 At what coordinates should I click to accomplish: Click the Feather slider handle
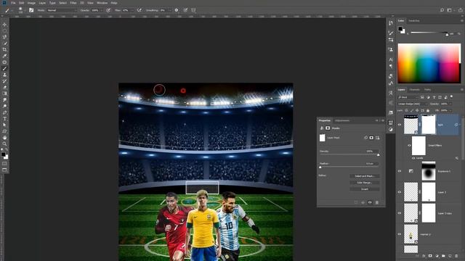click(x=320, y=167)
